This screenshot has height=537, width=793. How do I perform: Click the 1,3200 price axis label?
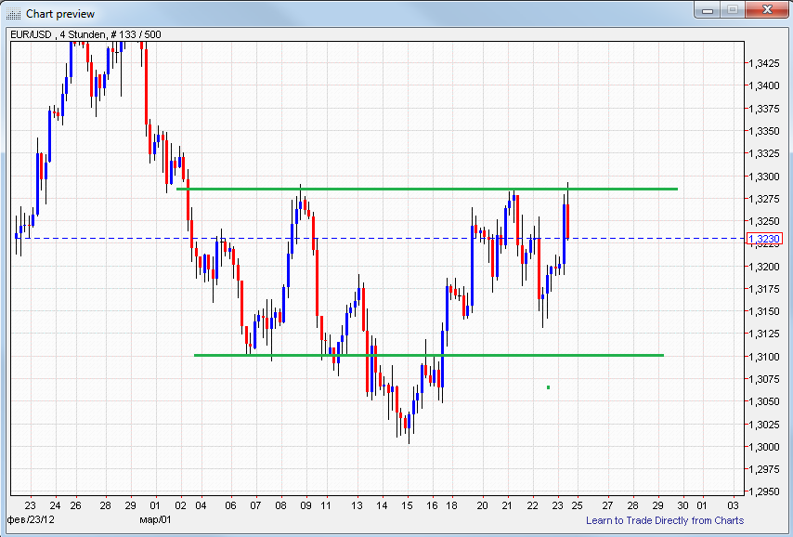pyautogui.click(x=764, y=267)
